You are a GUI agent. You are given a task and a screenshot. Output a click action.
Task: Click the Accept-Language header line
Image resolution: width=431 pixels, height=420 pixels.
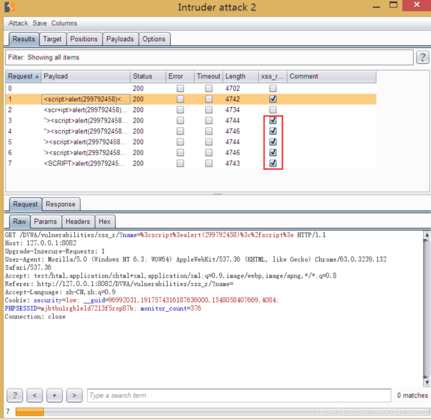coord(60,292)
